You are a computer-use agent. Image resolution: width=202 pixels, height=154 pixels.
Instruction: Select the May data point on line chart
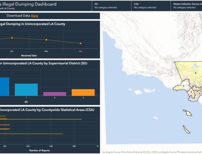point(46,40)
